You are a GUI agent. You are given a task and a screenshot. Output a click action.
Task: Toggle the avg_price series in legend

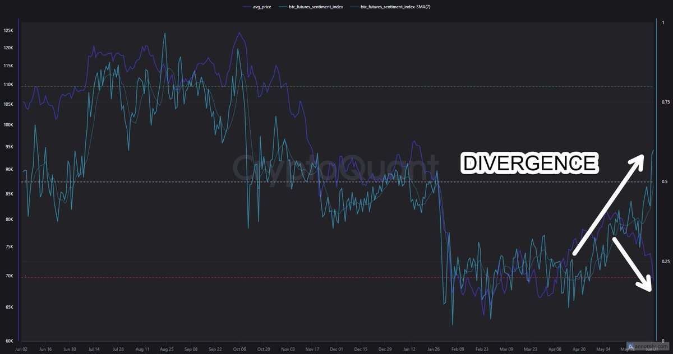coord(257,7)
